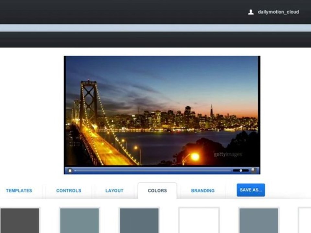Adjust the player volume slider
Image resolution: width=311 pixels, height=233 pixels.
click(x=241, y=171)
